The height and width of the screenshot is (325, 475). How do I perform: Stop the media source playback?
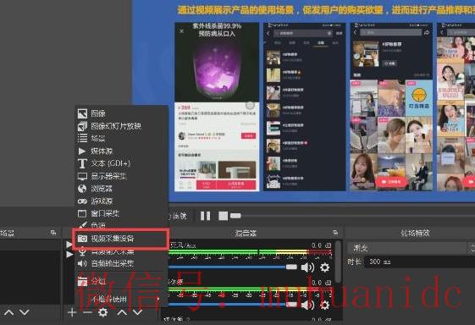point(223,216)
